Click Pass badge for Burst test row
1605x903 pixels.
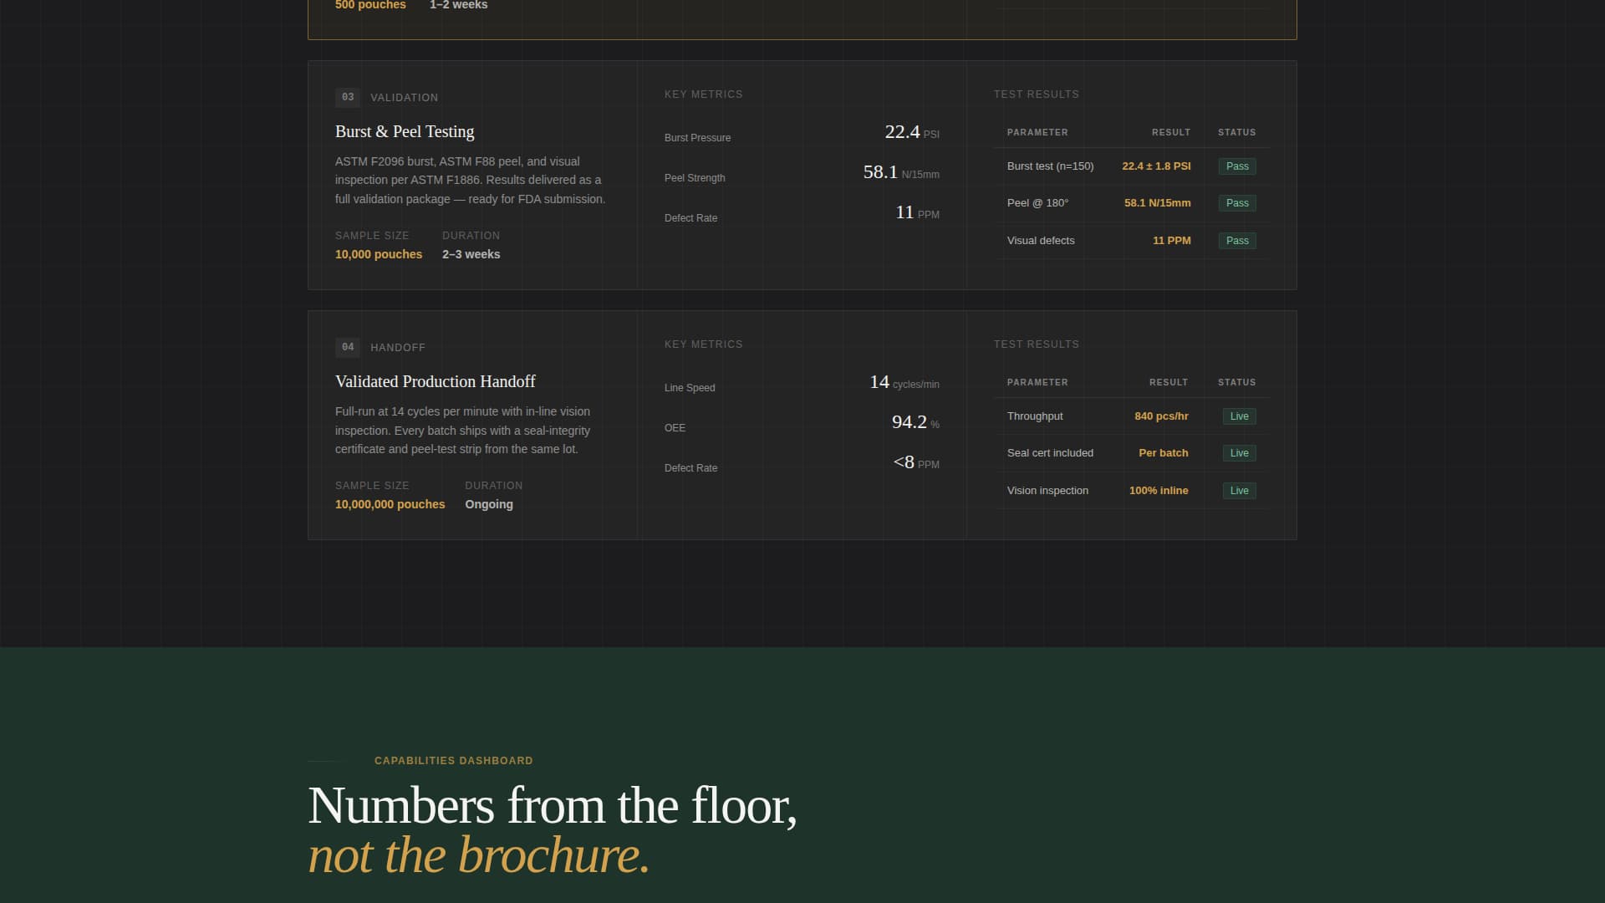[1236, 166]
